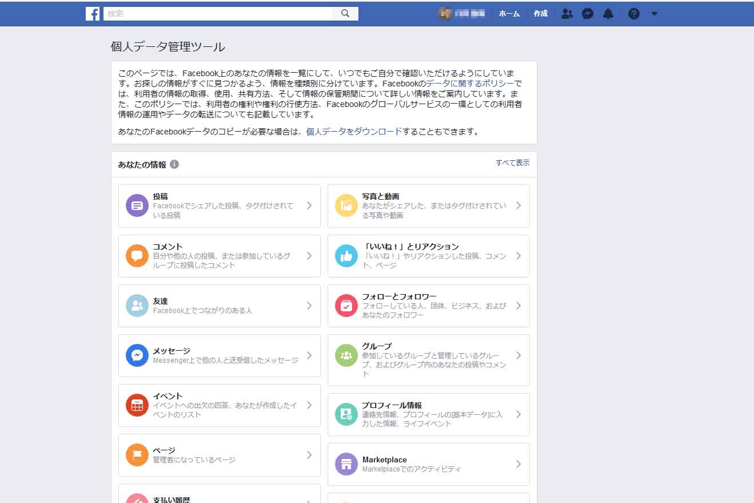The image size is (754, 503).
Task: Click the コメント speech bubble icon
Action: click(137, 256)
